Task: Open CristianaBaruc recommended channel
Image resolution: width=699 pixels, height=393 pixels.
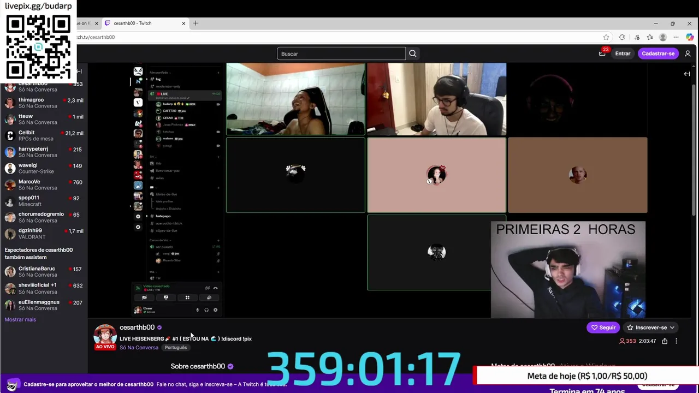Action: coord(44,272)
